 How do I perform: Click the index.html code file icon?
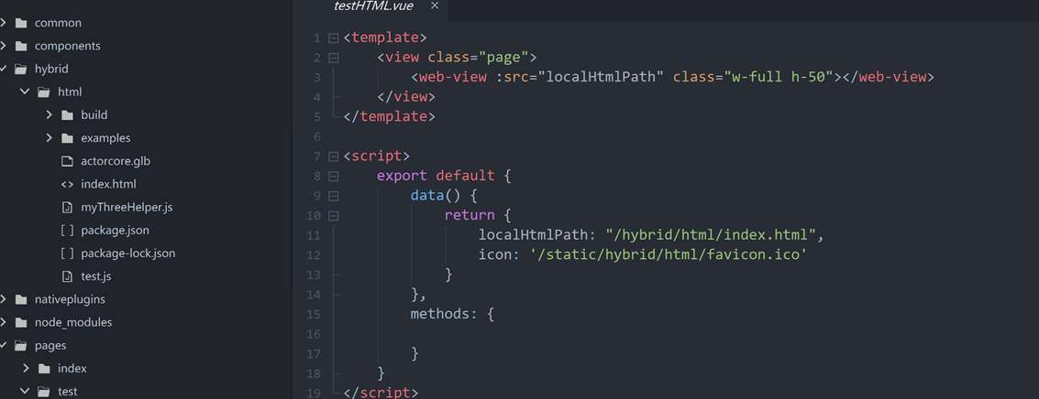[x=67, y=185]
